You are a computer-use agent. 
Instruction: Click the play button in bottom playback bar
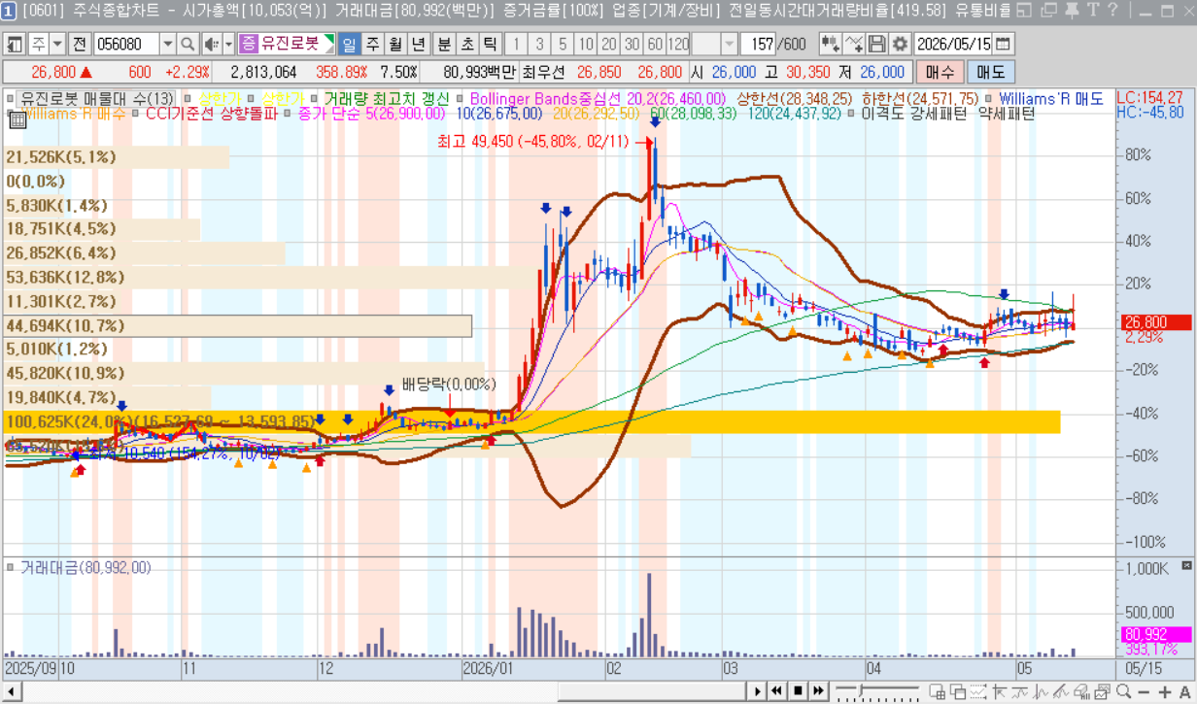(x=758, y=691)
